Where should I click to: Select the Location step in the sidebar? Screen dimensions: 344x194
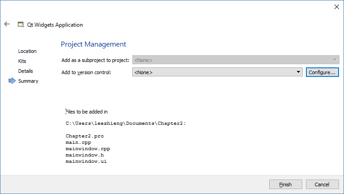(27, 51)
